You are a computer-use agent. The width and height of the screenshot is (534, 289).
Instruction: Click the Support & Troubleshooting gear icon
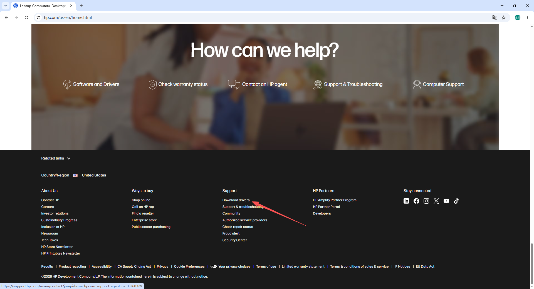318,84
